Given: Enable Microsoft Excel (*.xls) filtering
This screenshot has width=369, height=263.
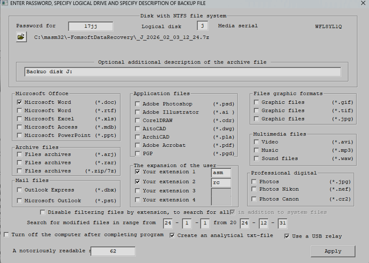Looking at the screenshot, I should 18,119.
